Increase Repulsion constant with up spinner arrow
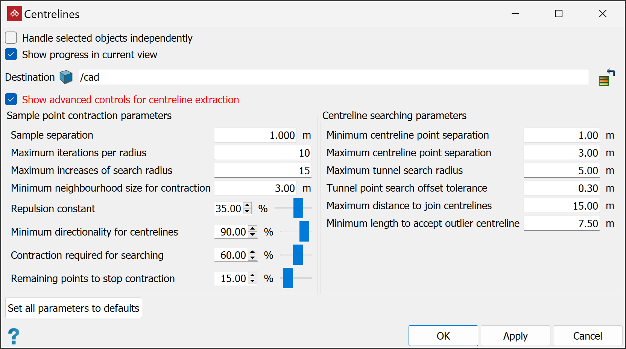 248,205
